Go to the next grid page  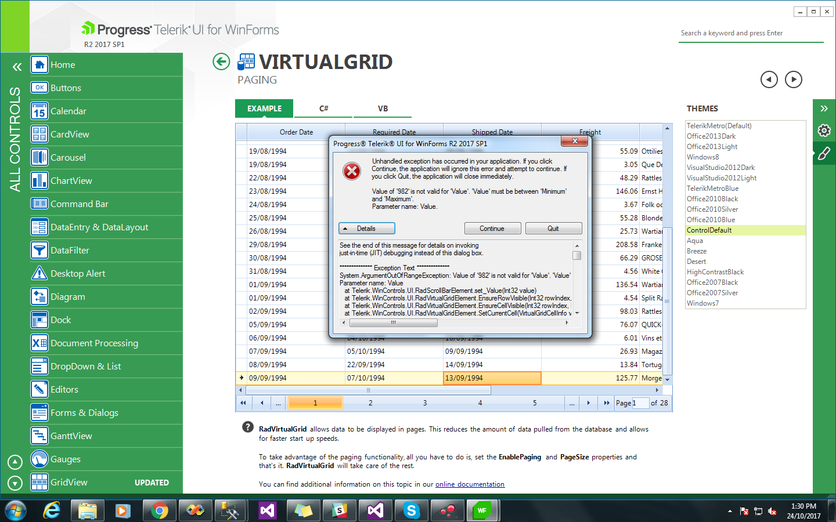588,403
